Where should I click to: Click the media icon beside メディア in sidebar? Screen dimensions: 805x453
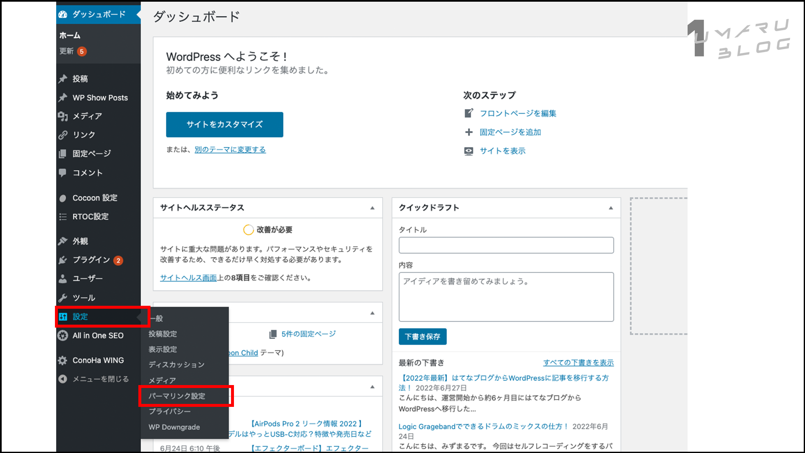click(63, 116)
